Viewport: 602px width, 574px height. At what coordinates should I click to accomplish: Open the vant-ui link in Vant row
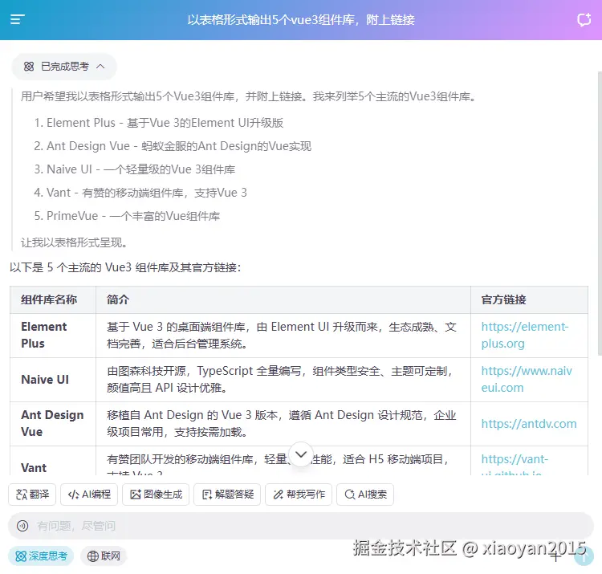(515, 464)
